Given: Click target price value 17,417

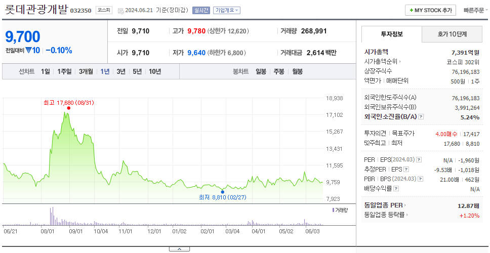Looking at the screenshot, I should 471,134.
